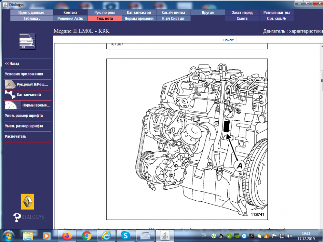Open the network tray icon
The image size is (323, 242).
(282, 236)
